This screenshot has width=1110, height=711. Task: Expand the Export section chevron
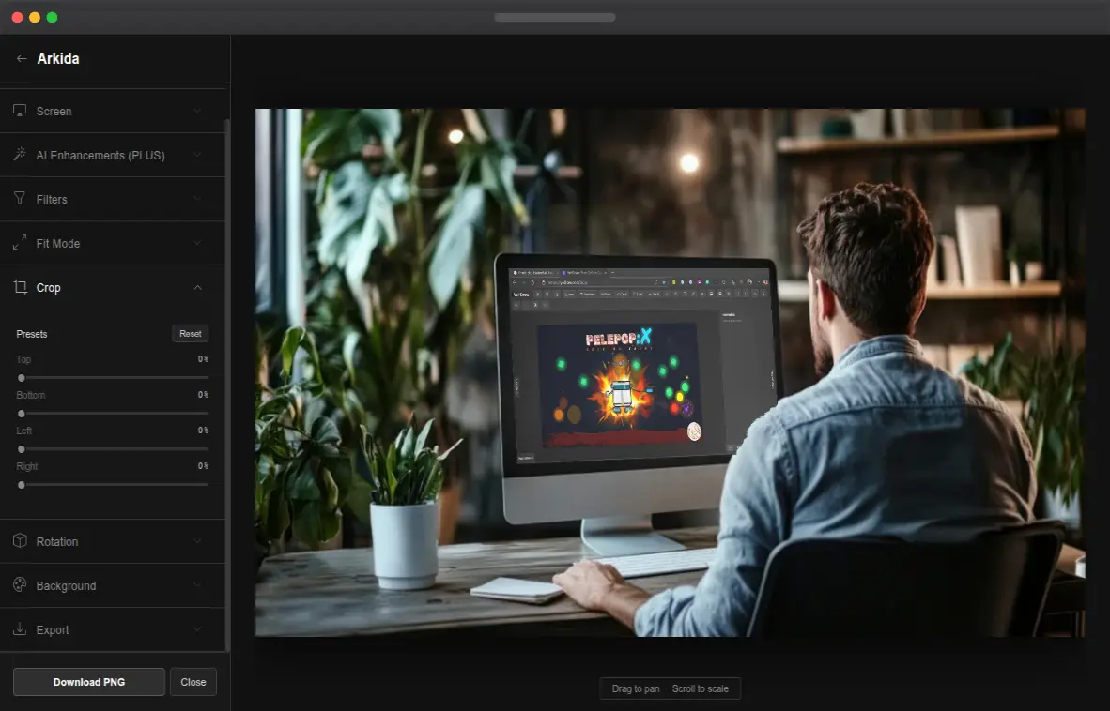pos(197,629)
